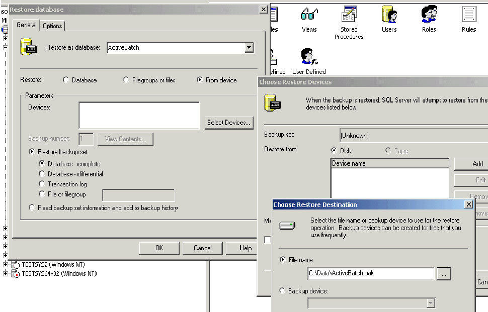Select Backup device radio button

(282, 291)
